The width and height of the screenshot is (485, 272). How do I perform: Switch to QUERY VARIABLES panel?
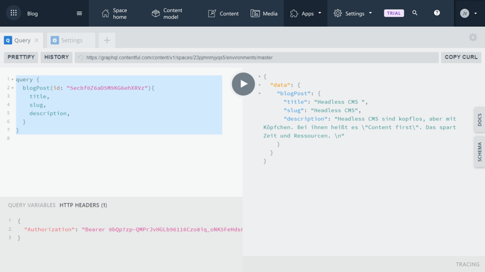[32, 205]
